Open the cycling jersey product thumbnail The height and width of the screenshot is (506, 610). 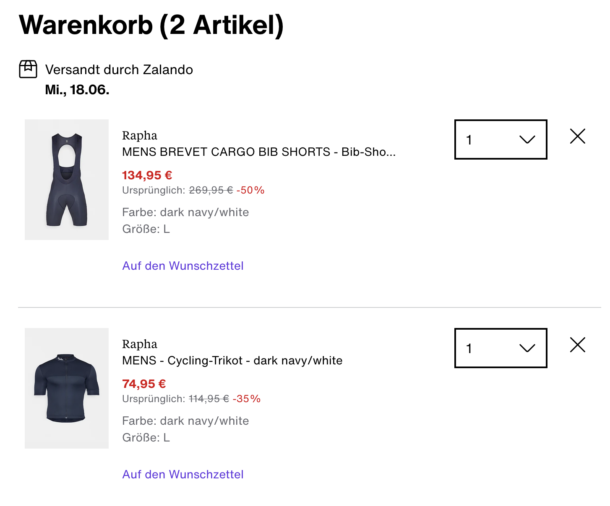coord(67,388)
